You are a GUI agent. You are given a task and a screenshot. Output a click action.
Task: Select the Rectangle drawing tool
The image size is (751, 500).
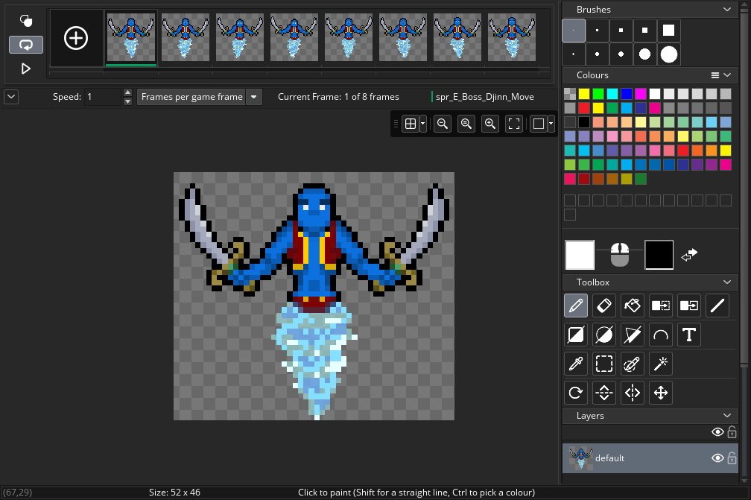click(575, 335)
